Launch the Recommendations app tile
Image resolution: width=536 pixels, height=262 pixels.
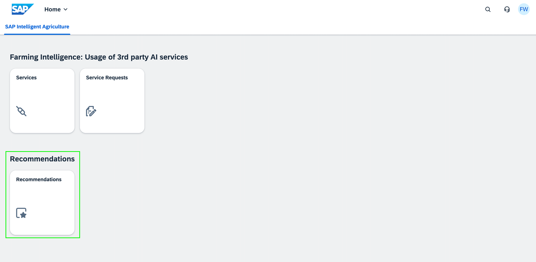42,203
